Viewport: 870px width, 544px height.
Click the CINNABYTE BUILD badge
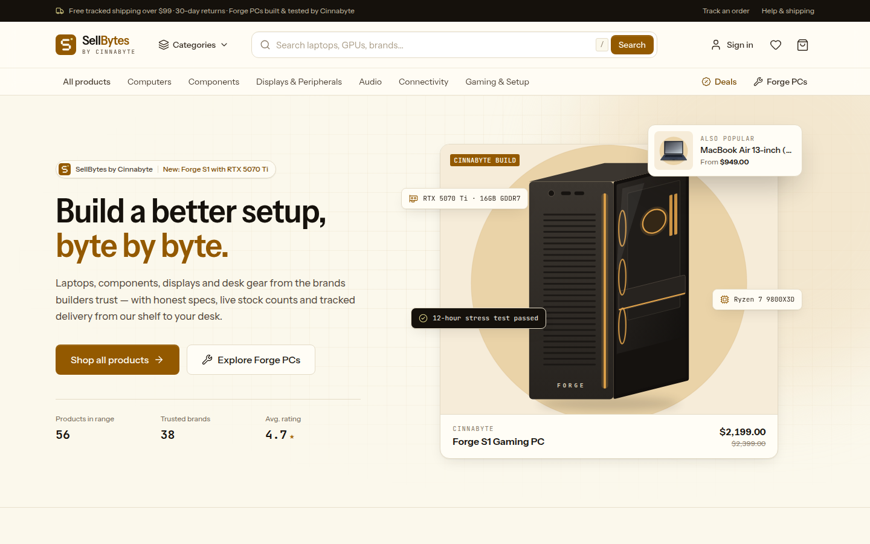coord(485,160)
